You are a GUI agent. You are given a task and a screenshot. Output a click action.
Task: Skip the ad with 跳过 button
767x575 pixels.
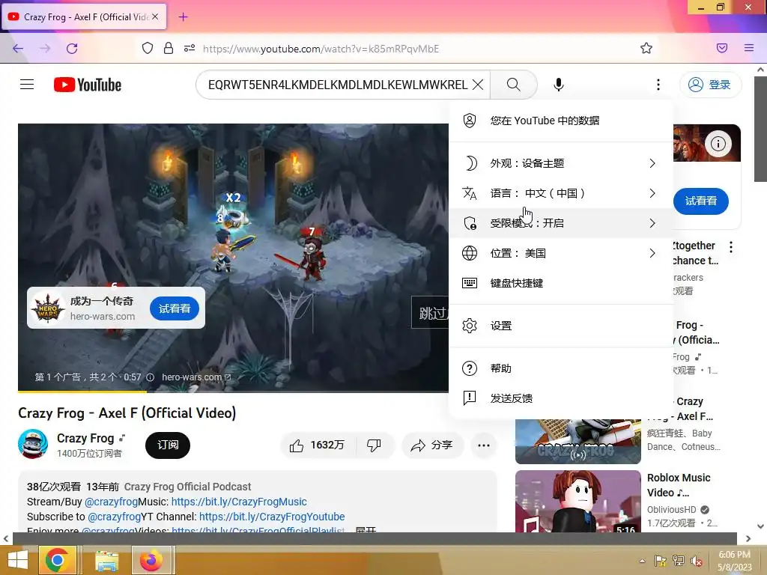pos(431,313)
